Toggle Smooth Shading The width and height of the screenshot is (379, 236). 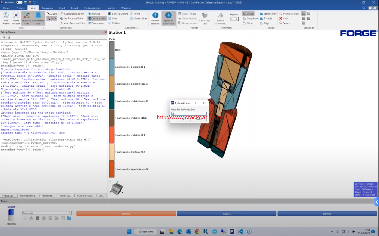coord(155,18)
